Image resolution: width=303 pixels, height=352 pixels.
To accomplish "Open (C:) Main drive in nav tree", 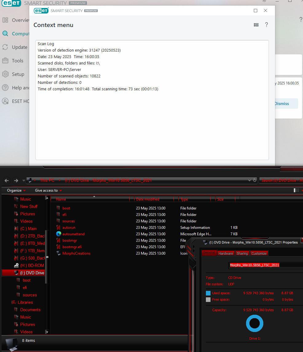I will tap(28, 229).
